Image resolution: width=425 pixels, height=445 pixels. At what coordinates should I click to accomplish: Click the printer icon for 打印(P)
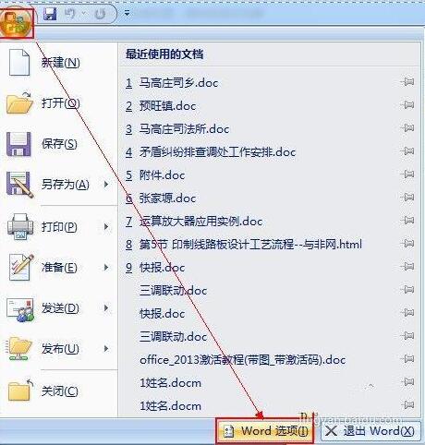coord(20,227)
